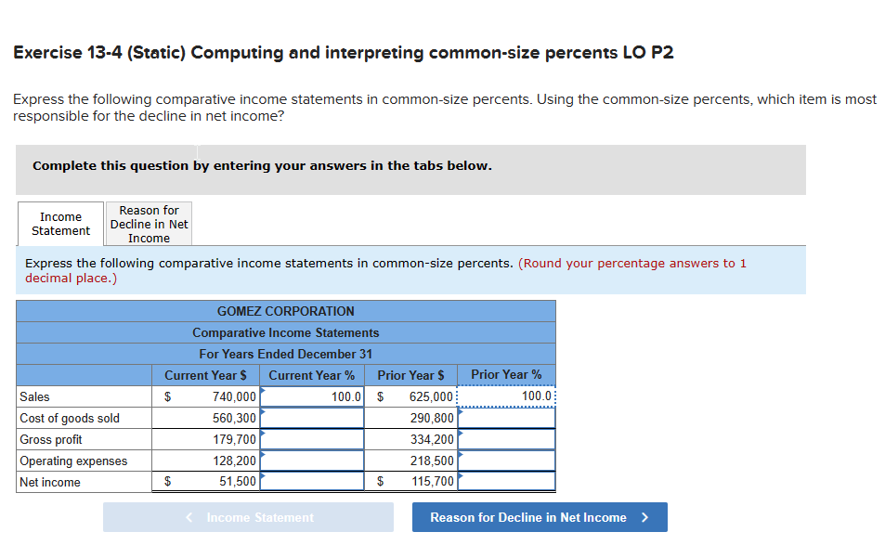Click the Prior Year % column header

pos(505,375)
